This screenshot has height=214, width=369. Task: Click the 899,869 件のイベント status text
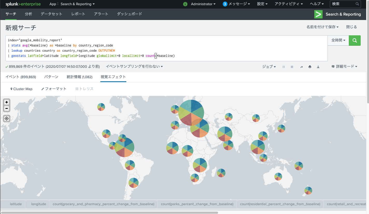coord(52,67)
